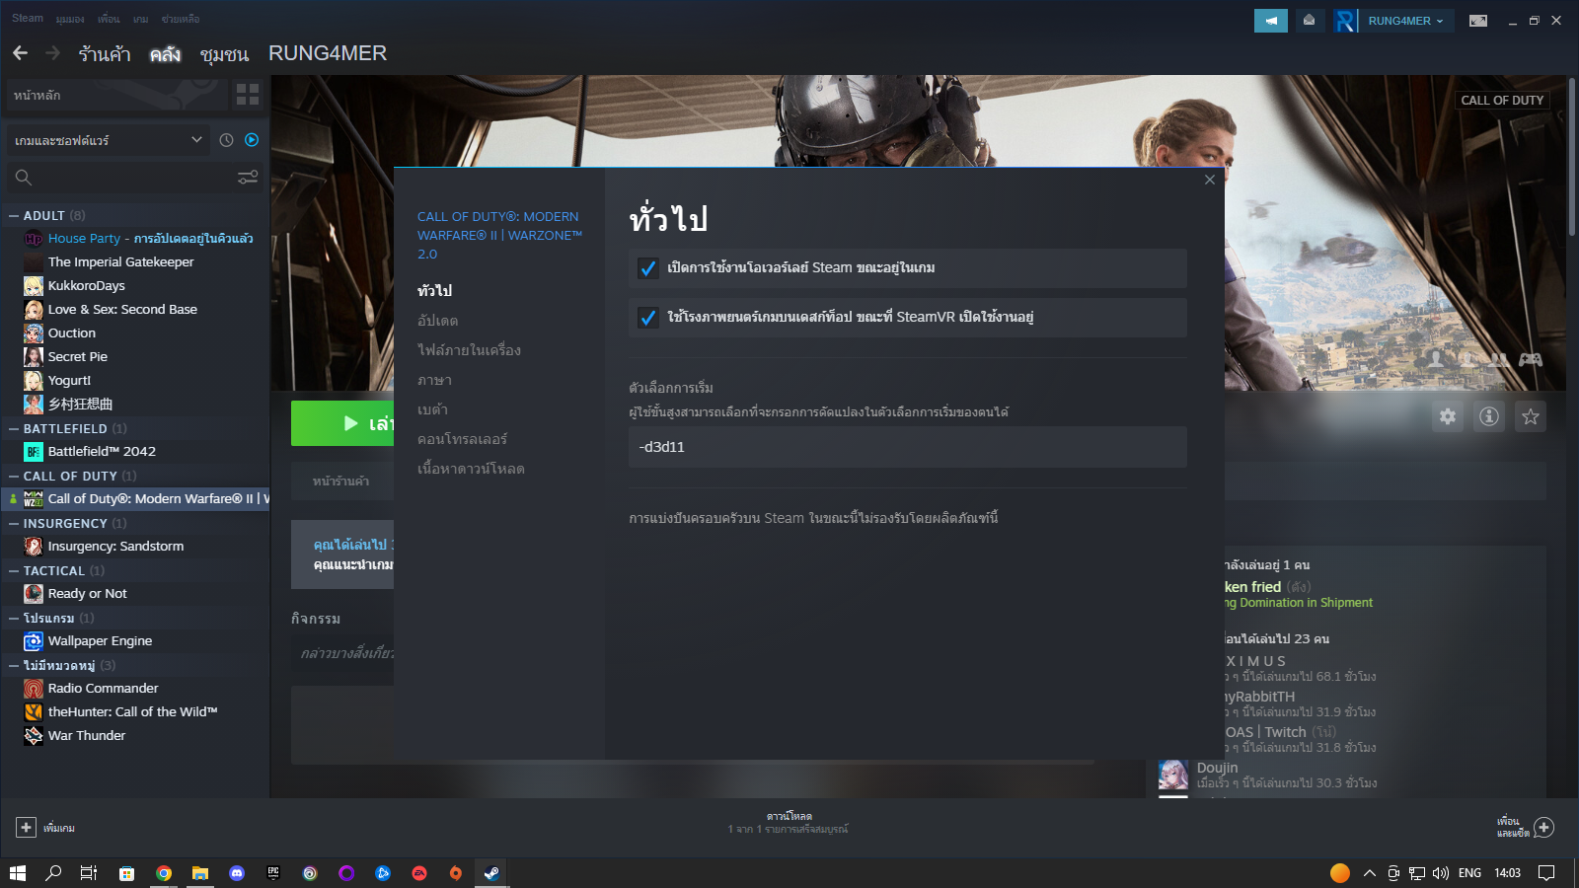1579x888 pixels.
Task: Collapse the BATTLEFIELD category
Action: pos(14,428)
